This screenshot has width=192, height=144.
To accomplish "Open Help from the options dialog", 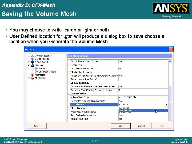I will click(x=162, y=126).
